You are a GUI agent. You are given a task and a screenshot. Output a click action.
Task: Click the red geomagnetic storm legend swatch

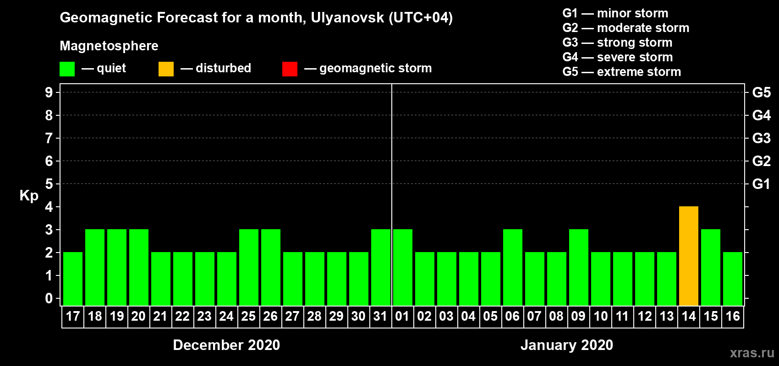tap(290, 69)
